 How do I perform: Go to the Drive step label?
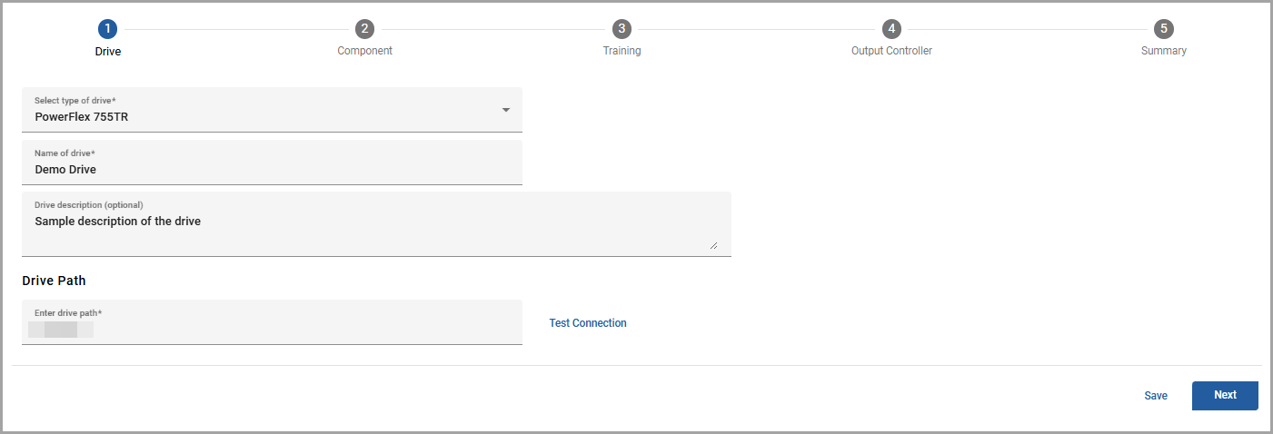click(107, 52)
